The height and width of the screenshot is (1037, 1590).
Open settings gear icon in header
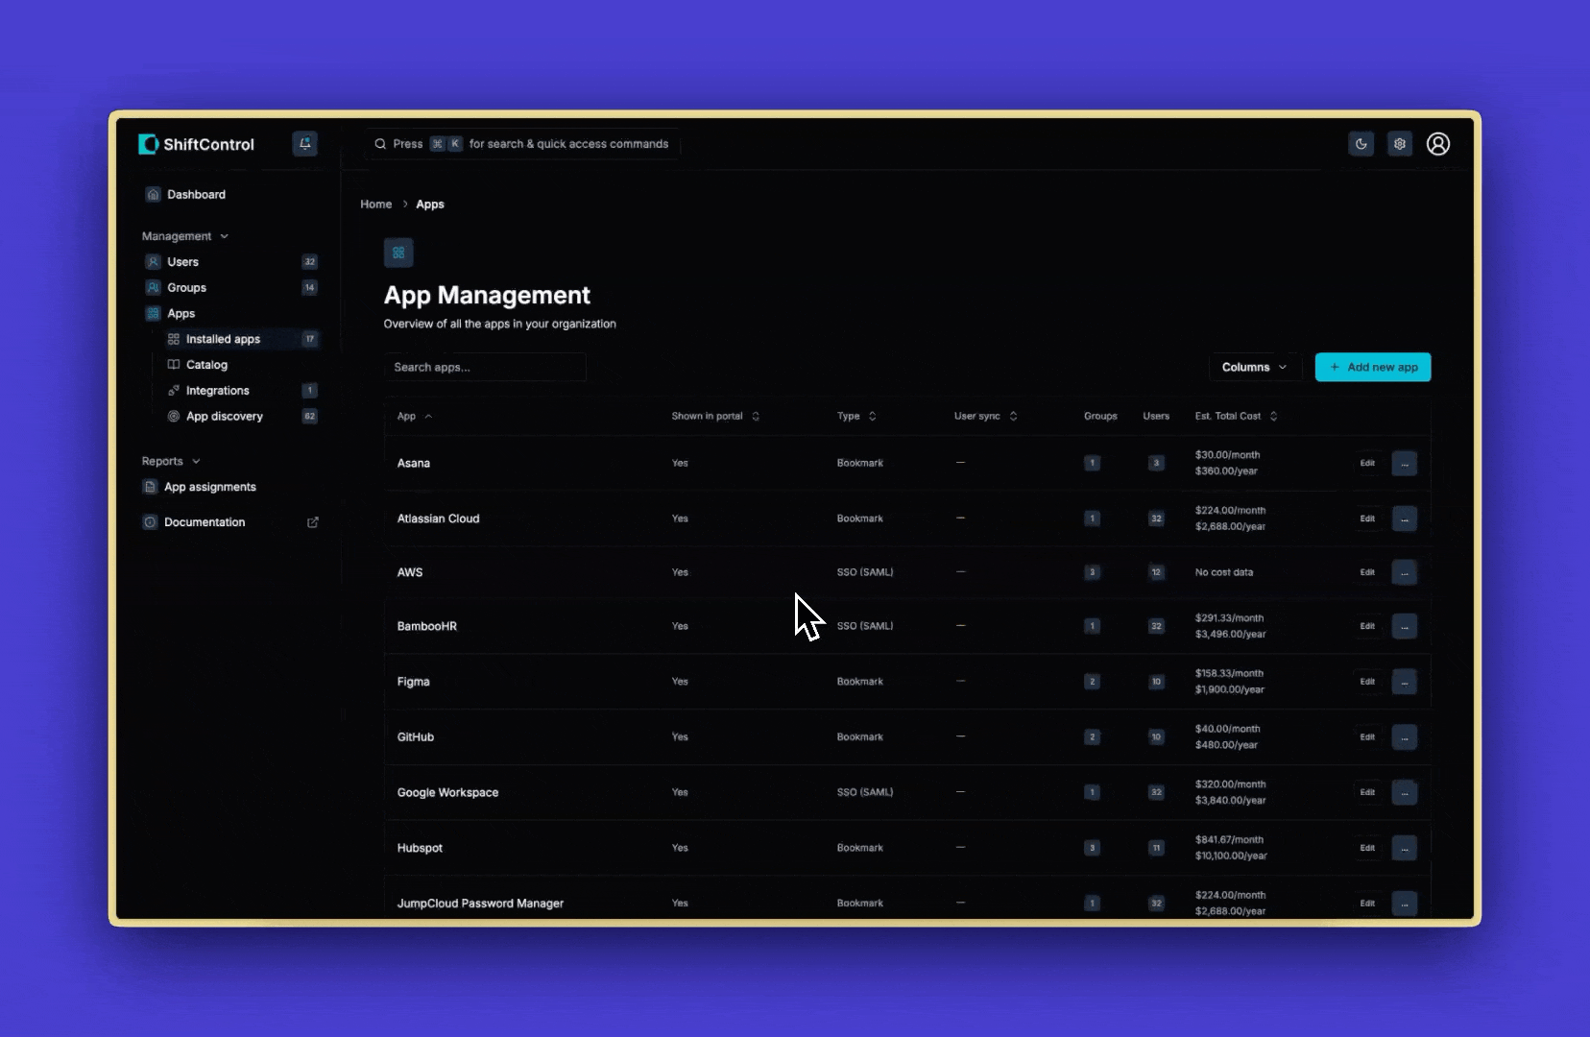coord(1400,144)
